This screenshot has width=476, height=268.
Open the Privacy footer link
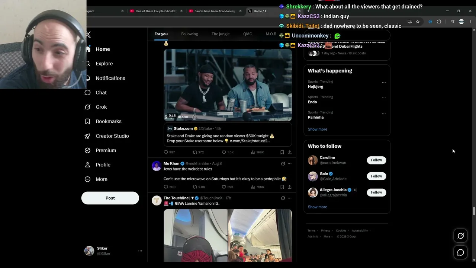pyautogui.click(x=326, y=231)
